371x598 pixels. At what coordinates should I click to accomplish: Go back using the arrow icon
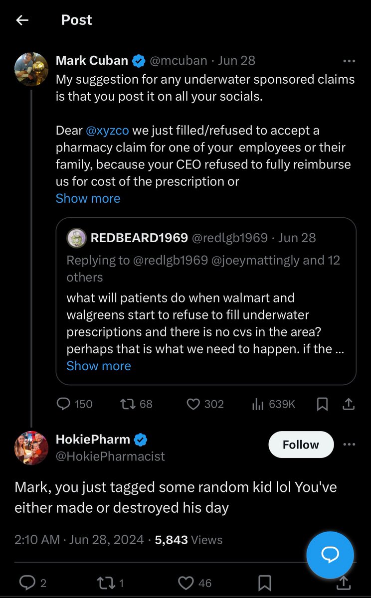pyautogui.click(x=22, y=20)
